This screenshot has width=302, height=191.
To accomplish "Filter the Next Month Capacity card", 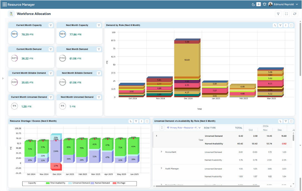I will 99,25.
